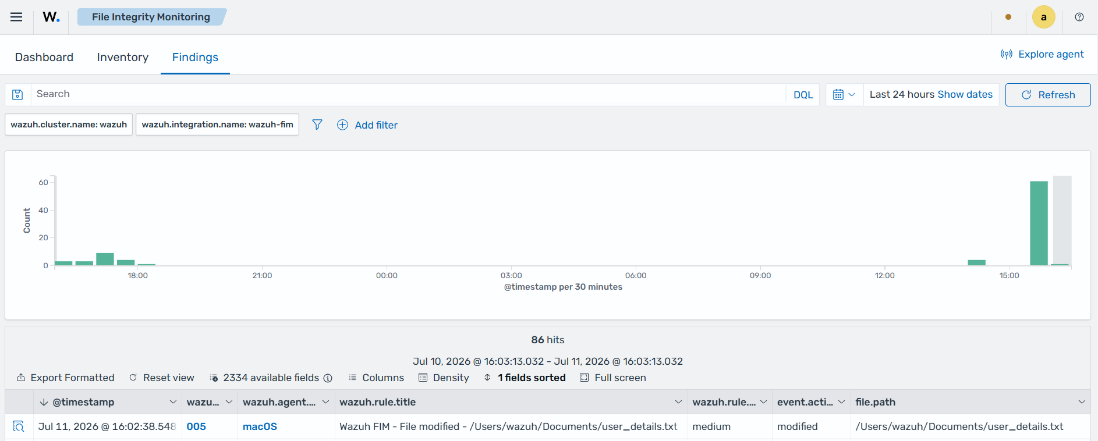
Task: Open the 1 fields sorted menu
Action: tap(525, 378)
